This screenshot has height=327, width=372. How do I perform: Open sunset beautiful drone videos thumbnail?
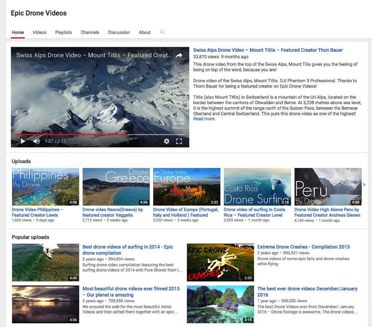tap(46, 304)
